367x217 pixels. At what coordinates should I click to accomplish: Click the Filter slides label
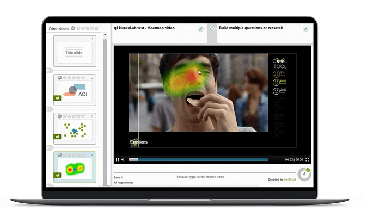pyautogui.click(x=58, y=29)
